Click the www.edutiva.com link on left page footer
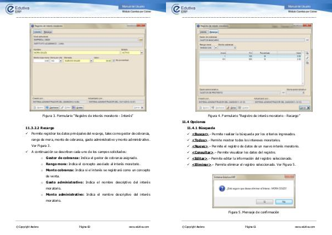 139,227
